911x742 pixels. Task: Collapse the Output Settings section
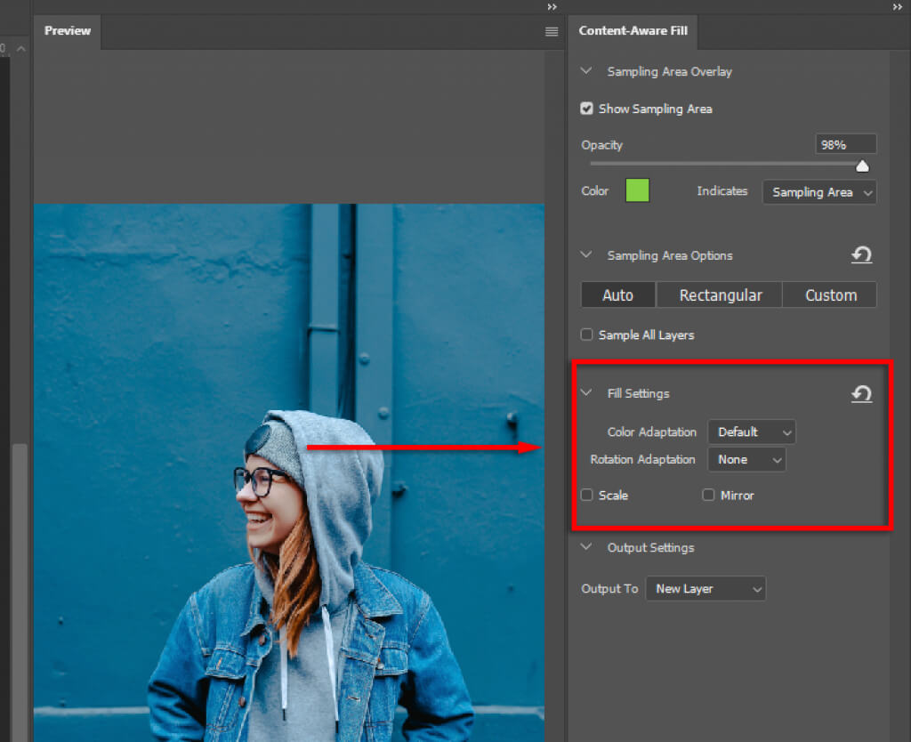click(x=586, y=548)
